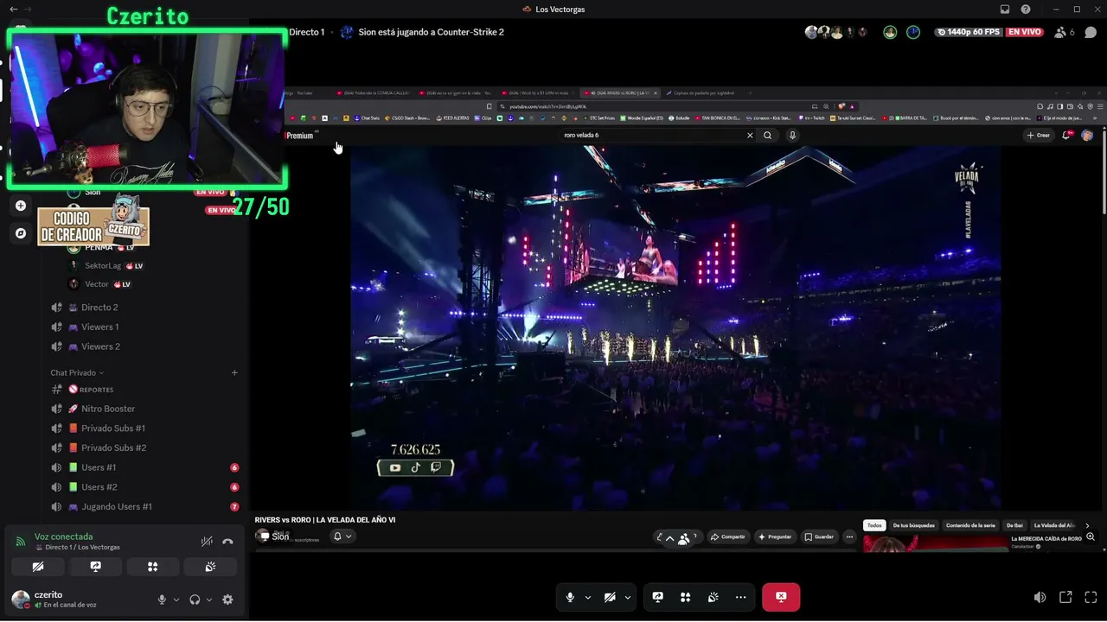Open input device options beside user mic
The width and height of the screenshot is (1107, 622).
tap(176, 600)
